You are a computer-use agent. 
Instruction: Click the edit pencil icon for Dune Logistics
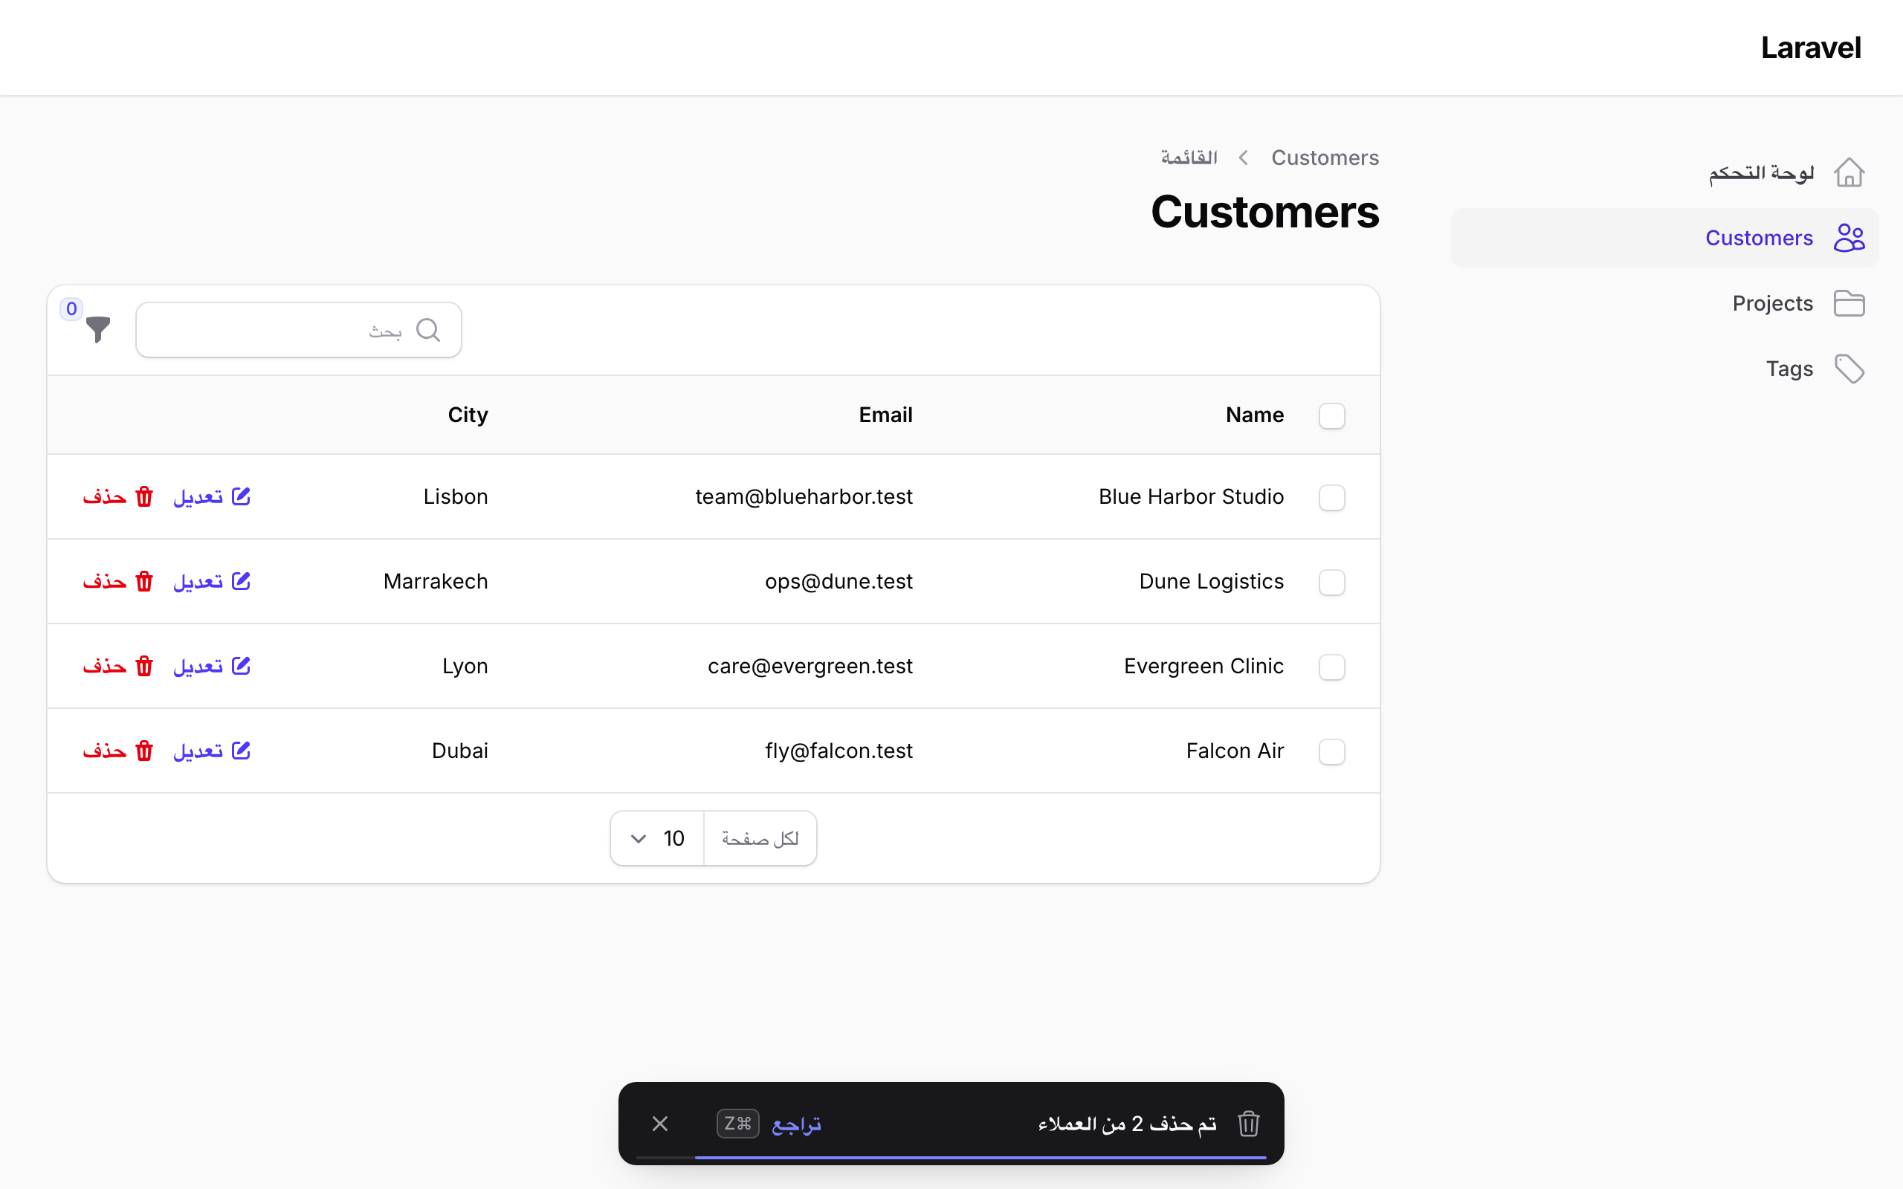pos(241,581)
